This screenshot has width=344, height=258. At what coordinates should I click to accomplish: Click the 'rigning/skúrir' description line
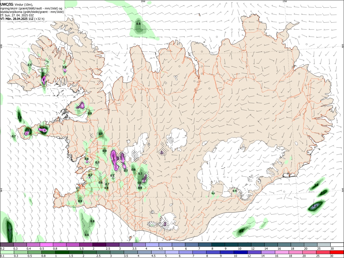tap(31, 8)
